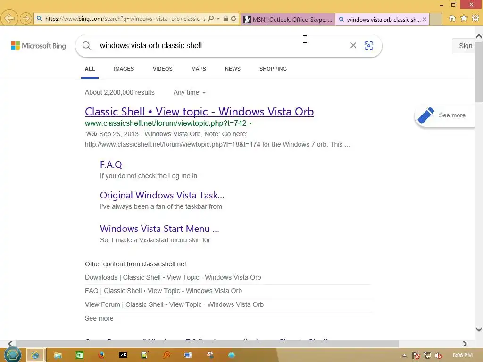Open the address bar autocomplete dropdown arrow
The width and height of the screenshot is (483, 362).
(218, 19)
